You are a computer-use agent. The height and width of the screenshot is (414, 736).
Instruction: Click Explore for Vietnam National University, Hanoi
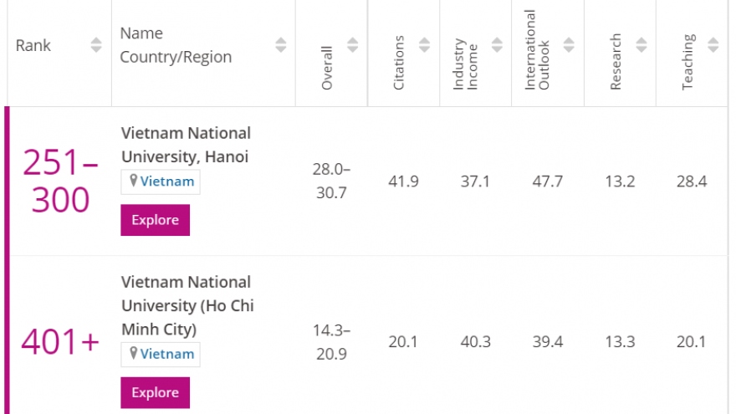(x=155, y=220)
